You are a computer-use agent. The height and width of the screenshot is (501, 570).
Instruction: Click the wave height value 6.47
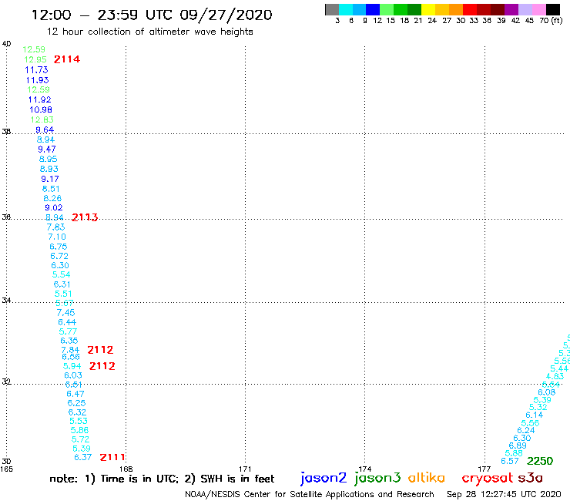point(75,394)
